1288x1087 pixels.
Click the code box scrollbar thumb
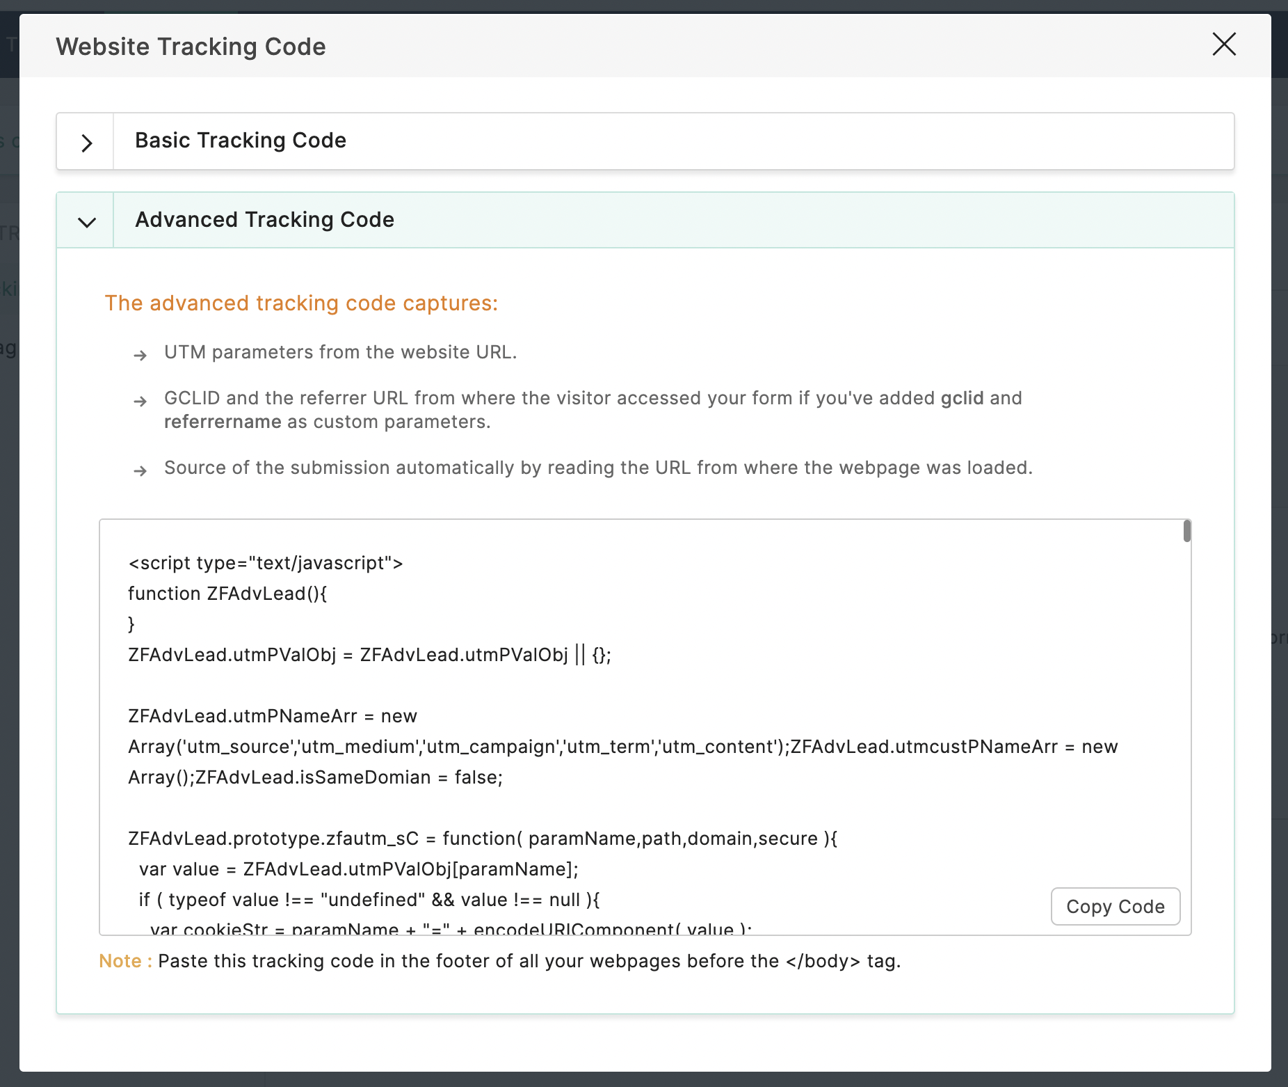pyautogui.click(x=1186, y=531)
